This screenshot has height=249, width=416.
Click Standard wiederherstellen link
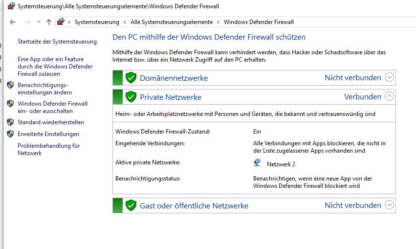pyautogui.click(x=51, y=122)
